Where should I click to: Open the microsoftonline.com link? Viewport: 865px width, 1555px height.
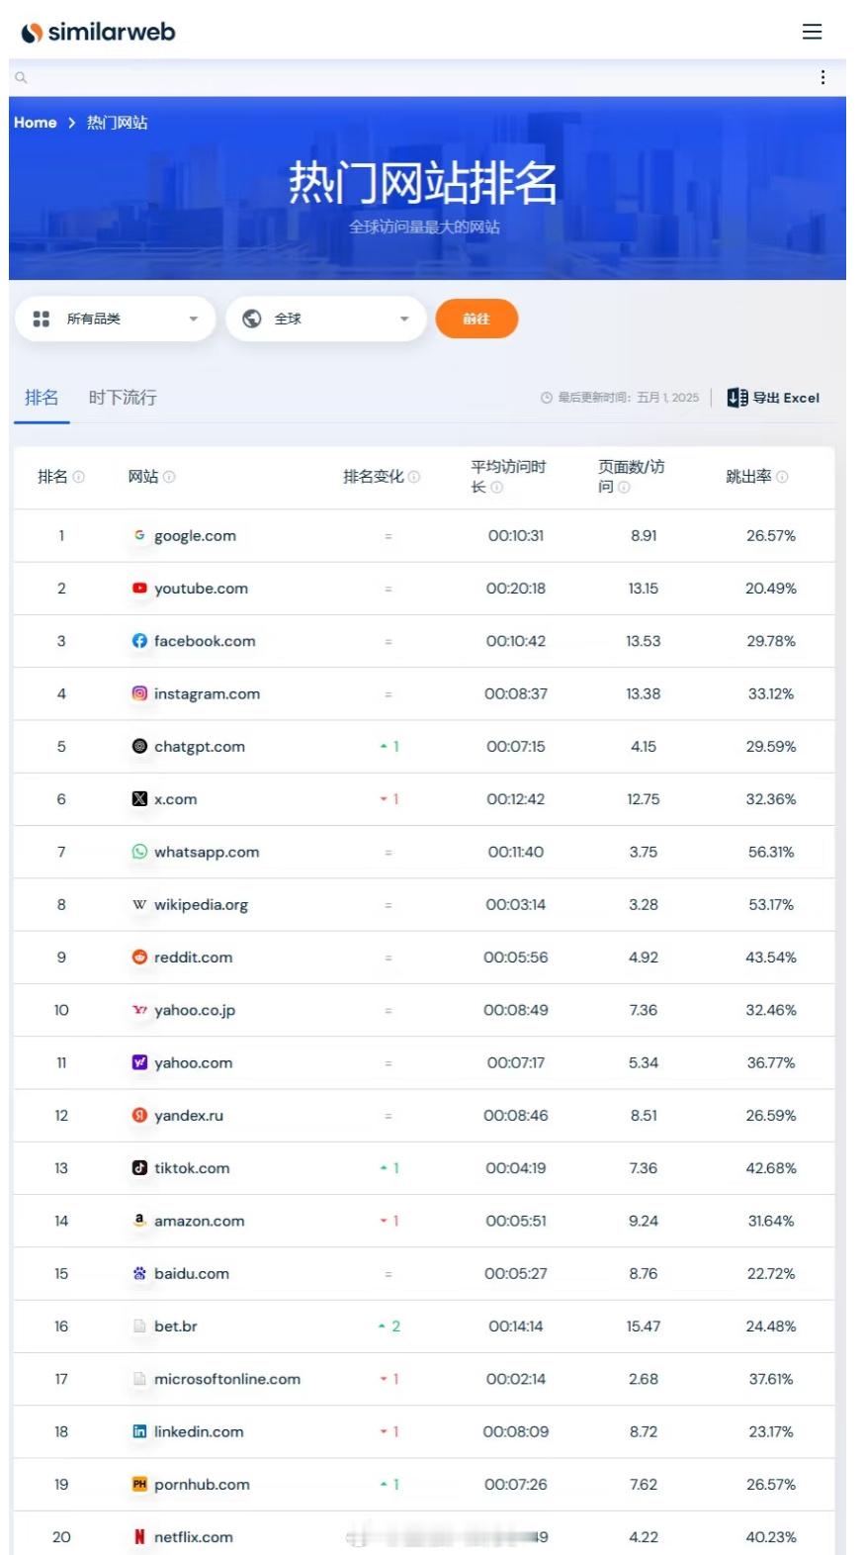coord(227,1379)
